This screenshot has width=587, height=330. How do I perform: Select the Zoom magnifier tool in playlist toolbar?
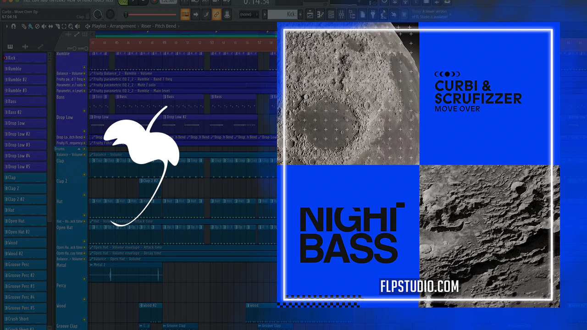click(x=71, y=26)
